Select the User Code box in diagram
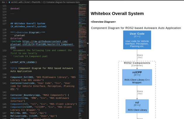 pos(137,40)
